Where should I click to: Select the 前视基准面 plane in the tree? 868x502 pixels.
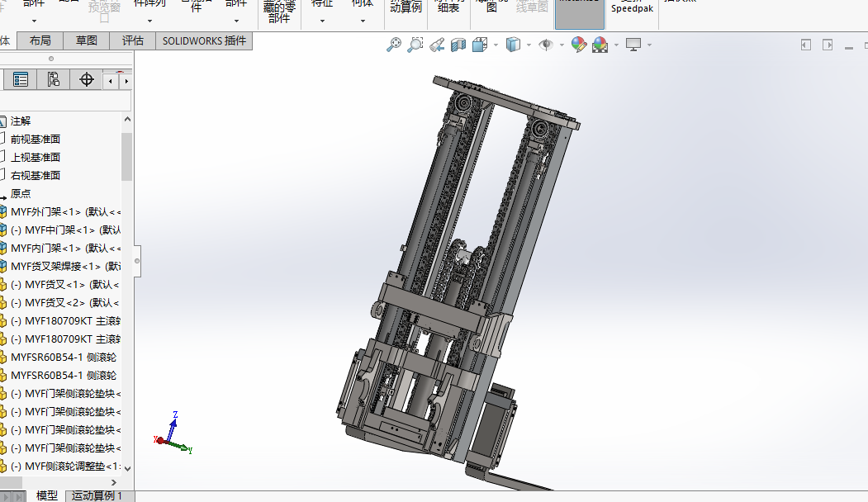36,139
